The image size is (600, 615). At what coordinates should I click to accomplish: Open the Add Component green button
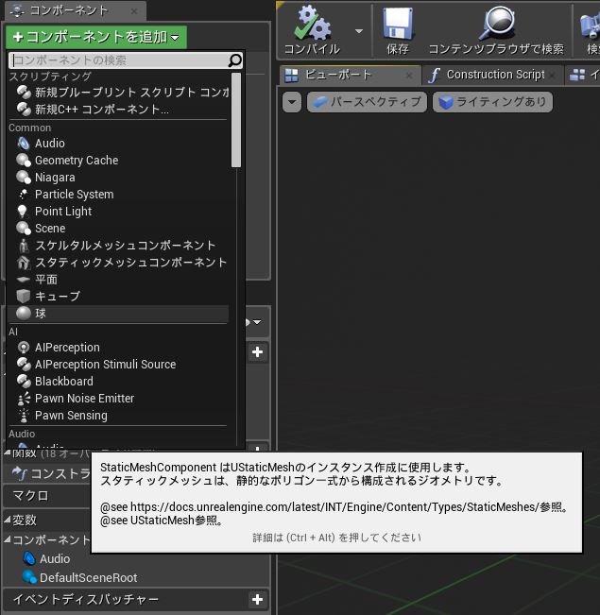96,37
